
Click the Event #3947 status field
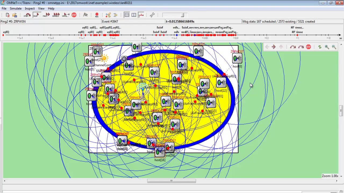pyautogui.click(x=133, y=21)
